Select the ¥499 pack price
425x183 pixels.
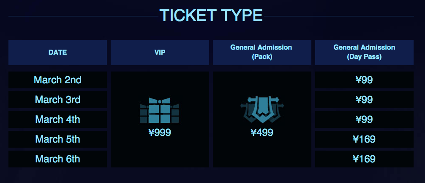262,133
